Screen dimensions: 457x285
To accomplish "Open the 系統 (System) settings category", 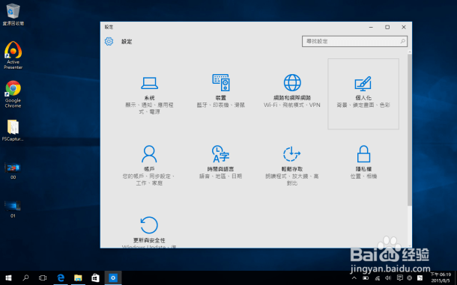I will [x=149, y=94].
